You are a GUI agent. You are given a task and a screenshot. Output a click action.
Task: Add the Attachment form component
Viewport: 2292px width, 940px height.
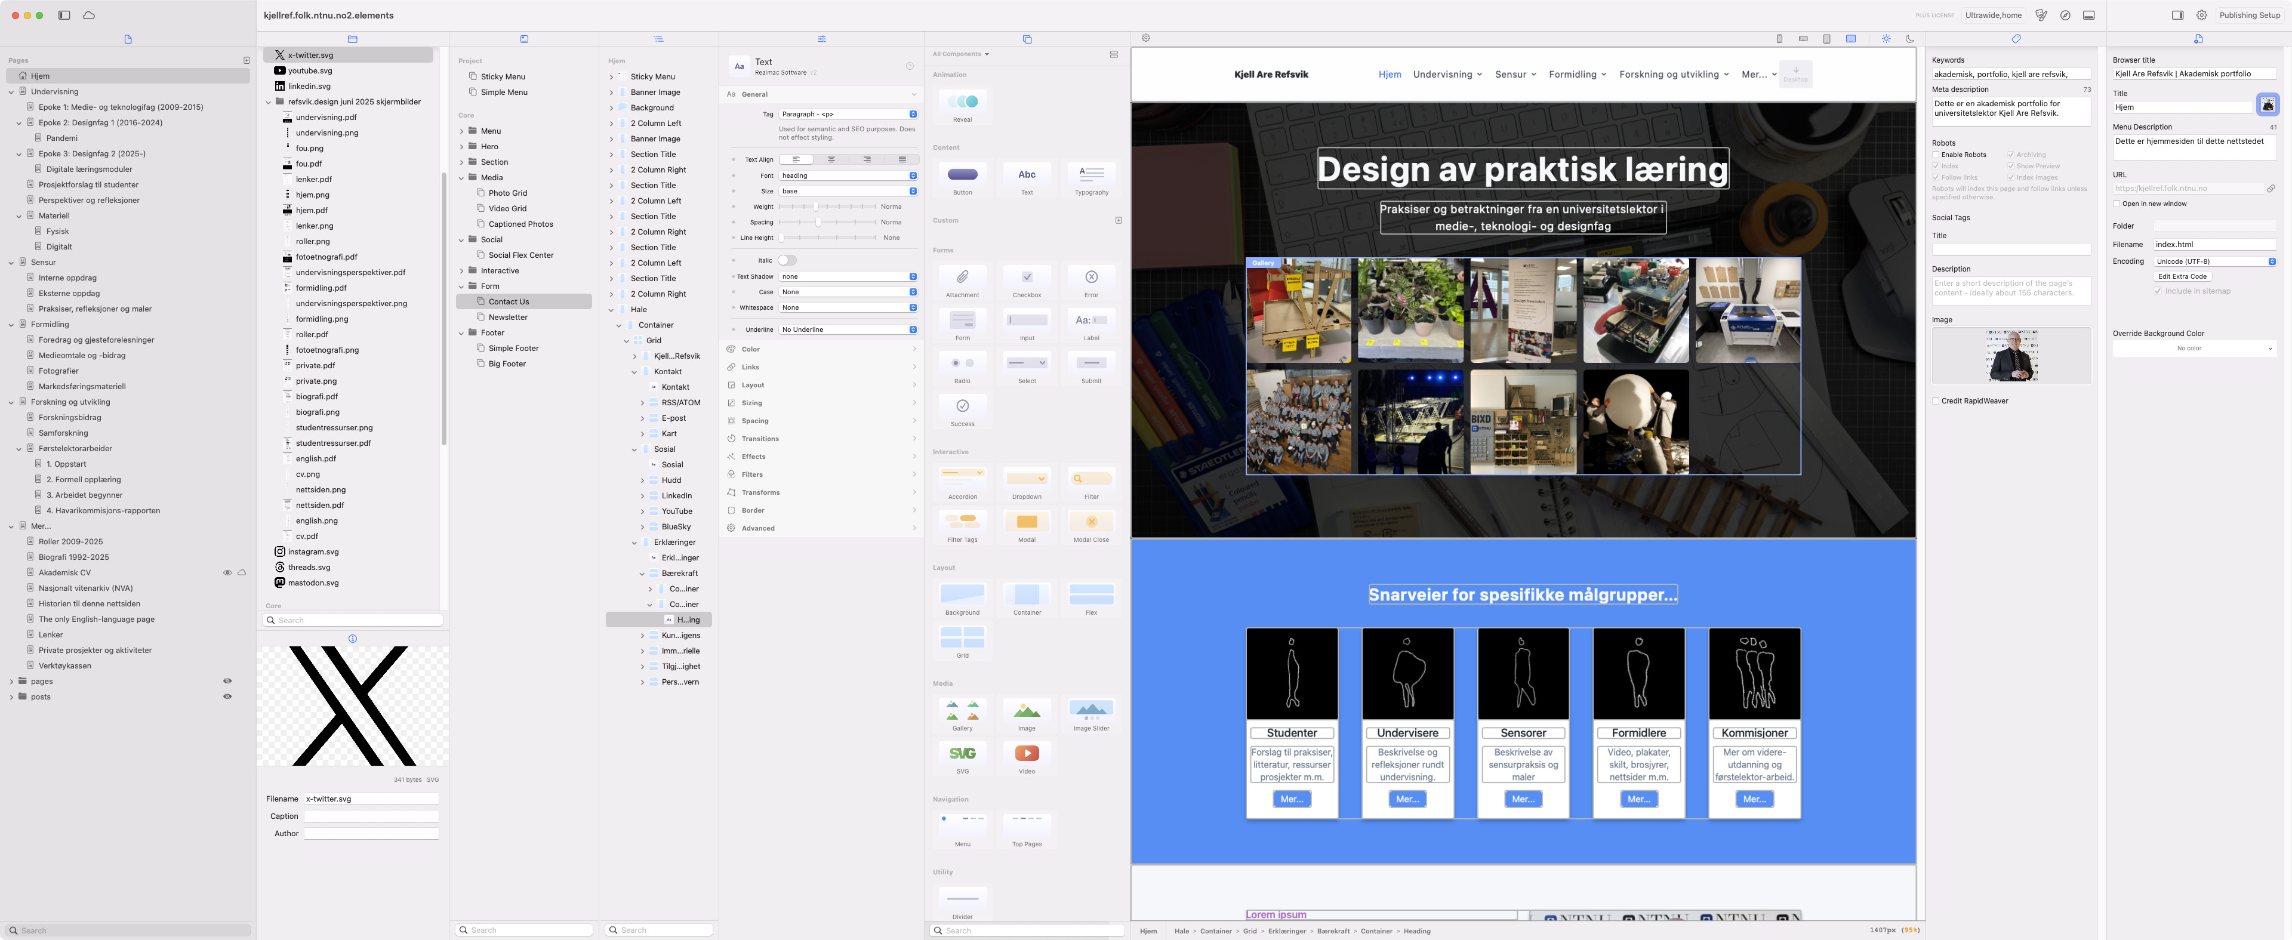pos(963,281)
